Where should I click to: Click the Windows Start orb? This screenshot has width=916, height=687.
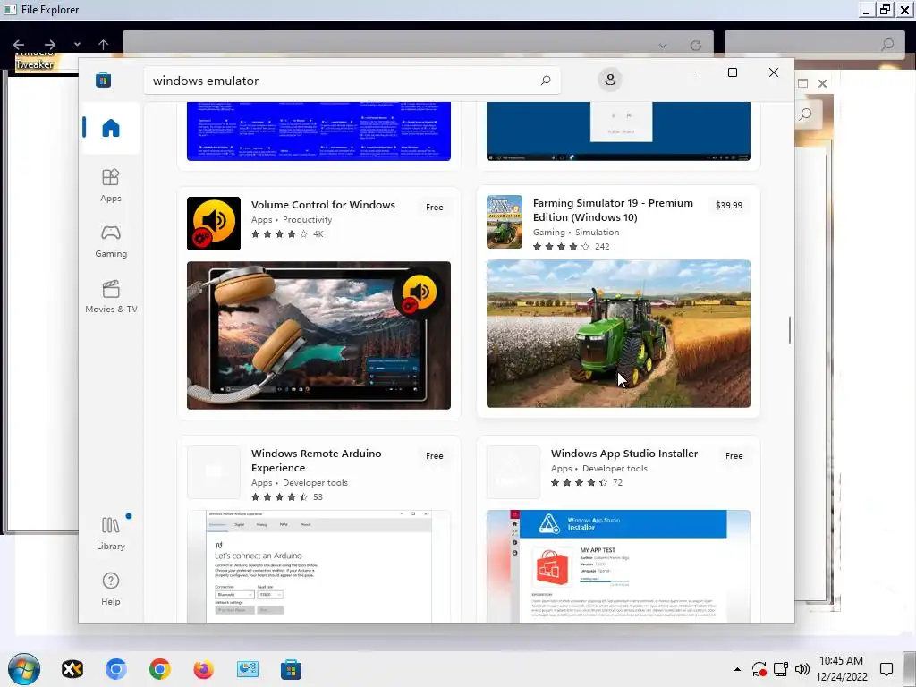click(24, 669)
